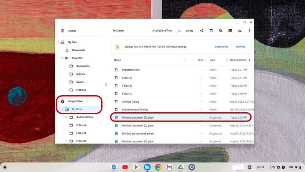Collapse the Play files tree node
Image resolution: width=305 pixels, height=172 pixels.
click(62, 58)
